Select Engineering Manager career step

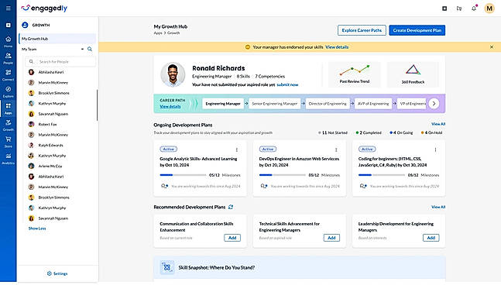coord(223,104)
